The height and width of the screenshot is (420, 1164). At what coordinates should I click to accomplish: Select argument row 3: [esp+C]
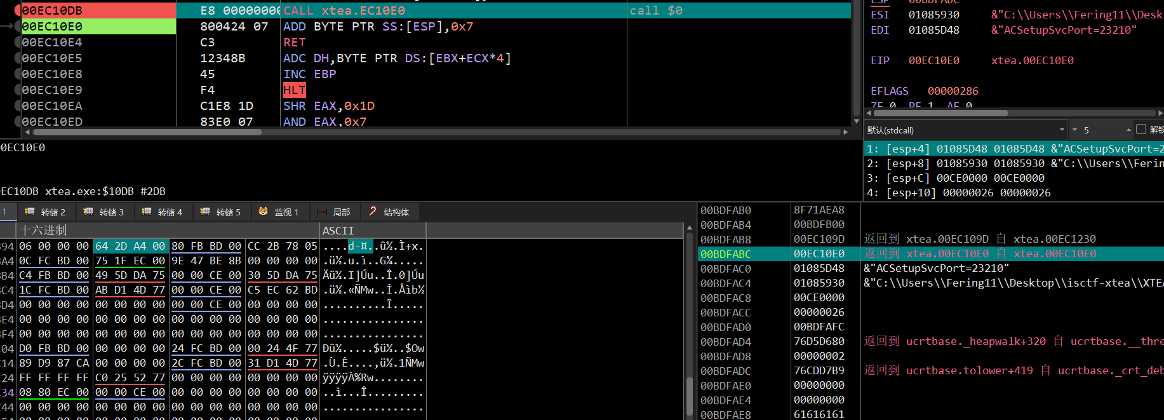pyautogui.click(x=1014, y=178)
